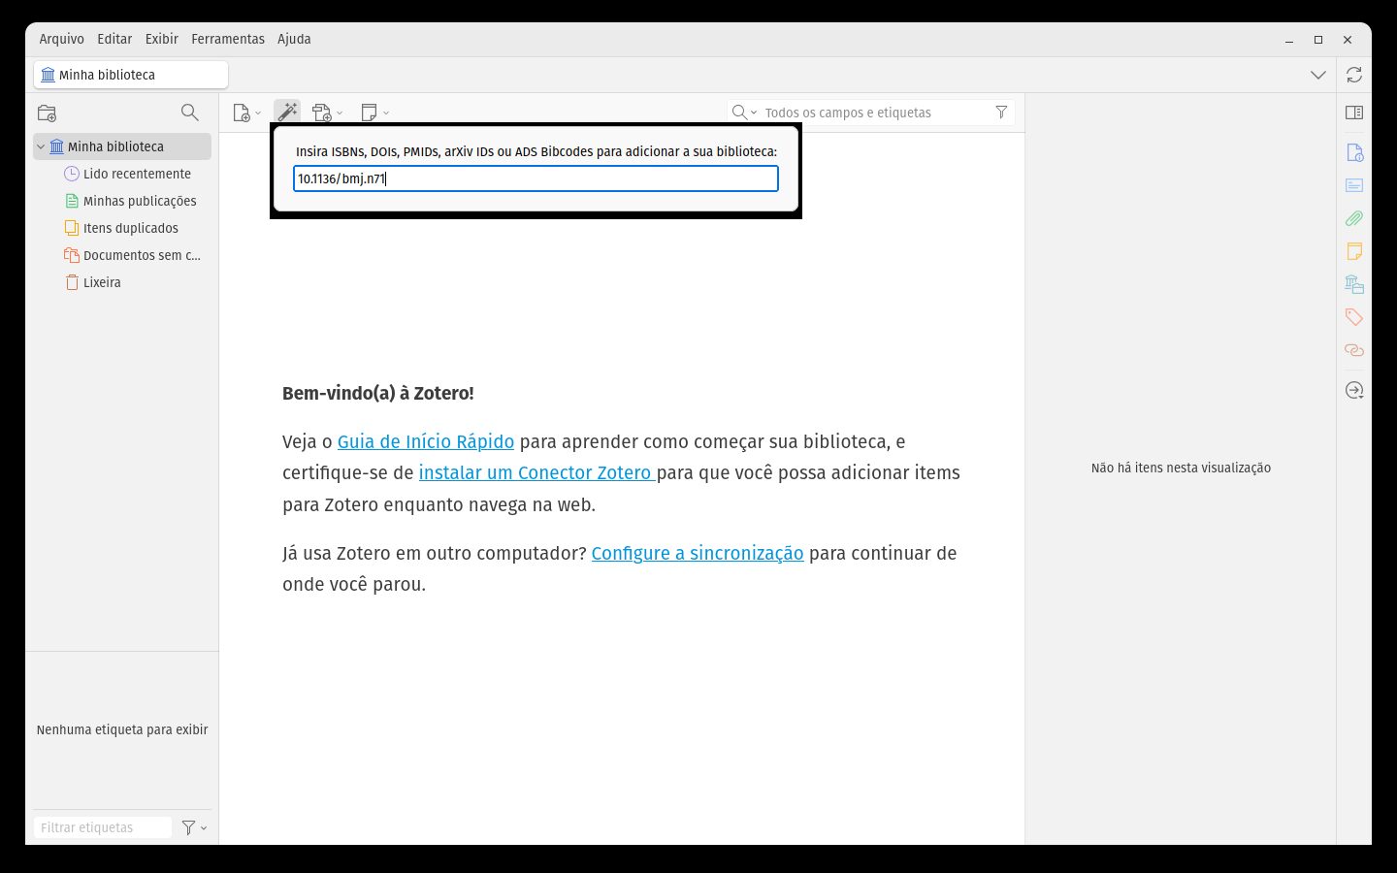
Task: Open the Info section icon in side rail
Action: click(x=1354, y=152)
